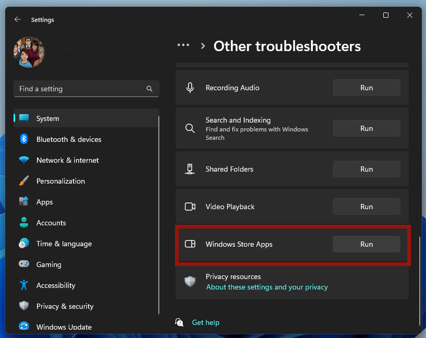Open the breadcrumb overflow ellipsis
This screenshot has height=338, width=426.
183,45
